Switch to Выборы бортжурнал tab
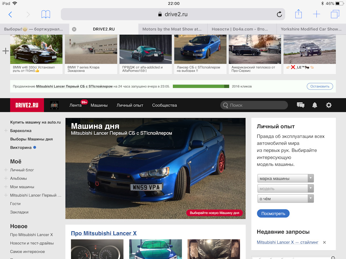 point(35,29)
